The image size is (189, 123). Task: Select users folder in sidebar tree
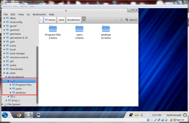[19, 89]
